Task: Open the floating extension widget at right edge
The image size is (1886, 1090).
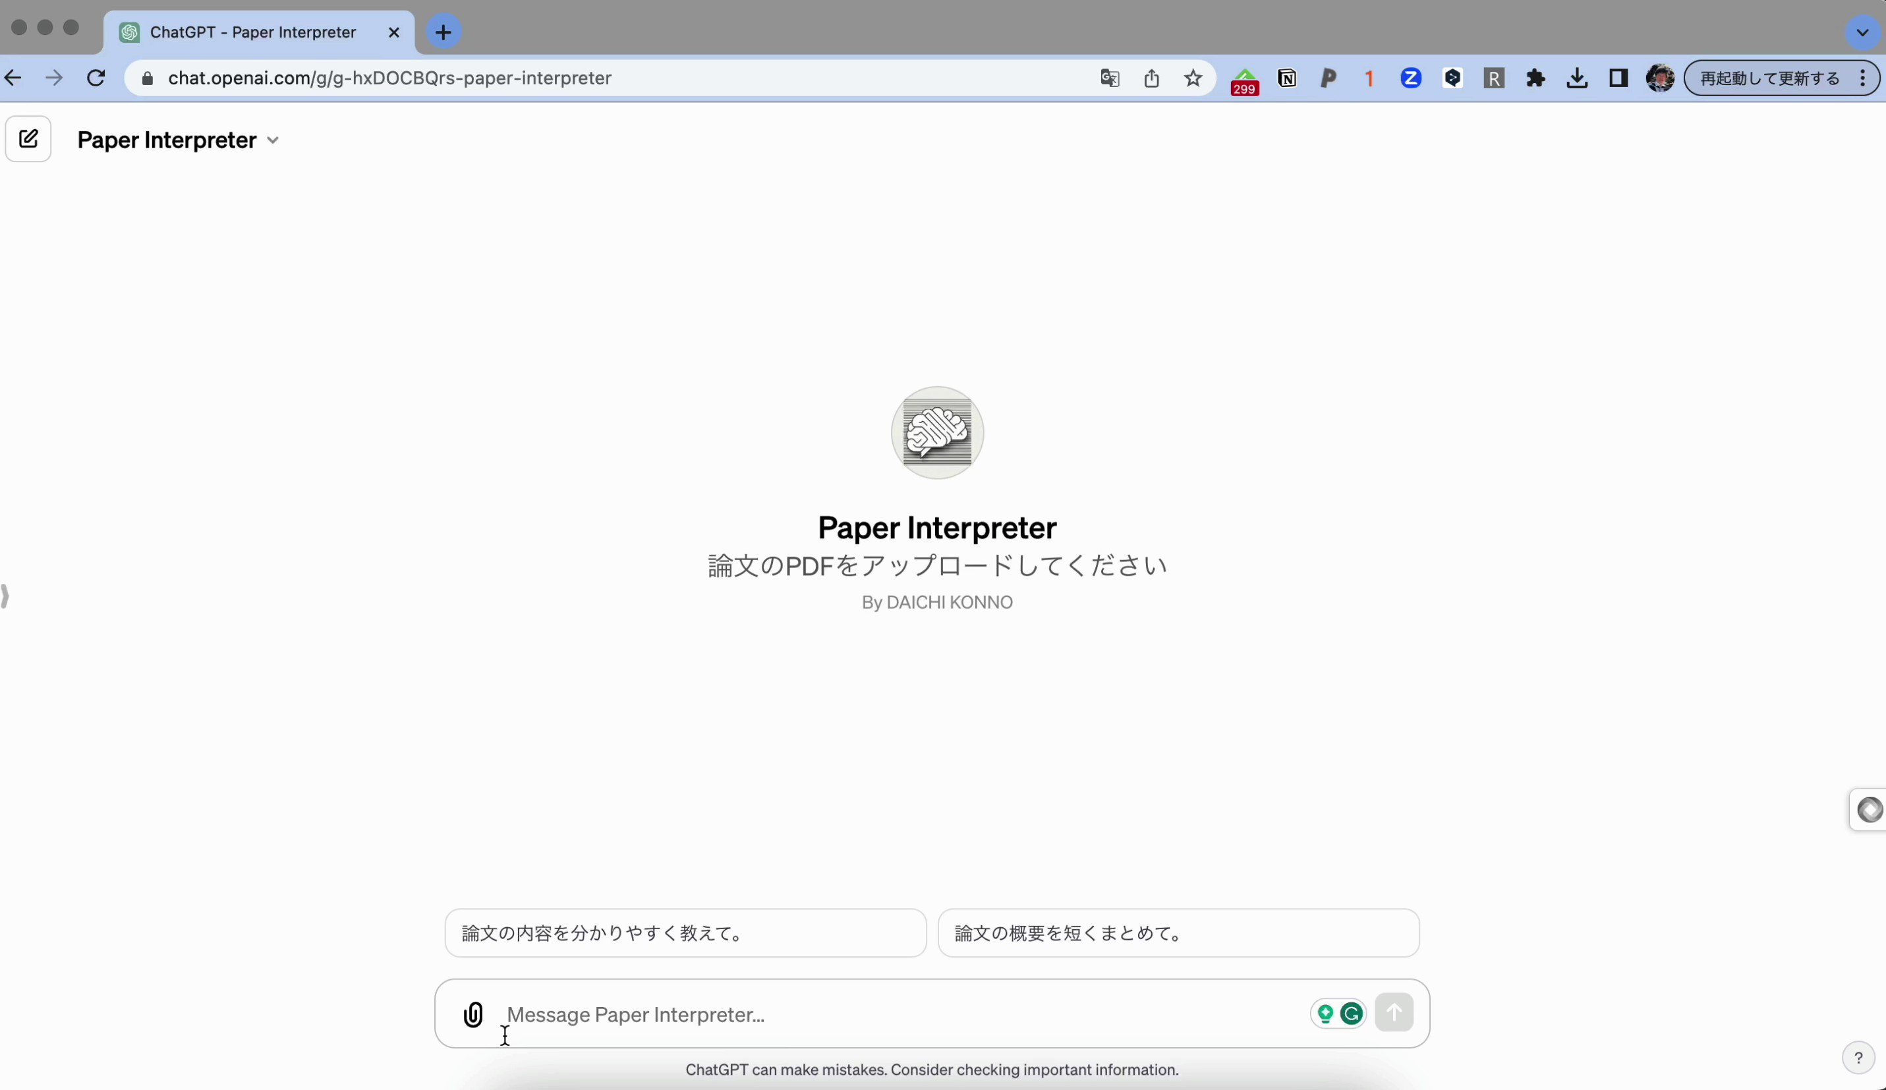Action: click(1870, 810)
